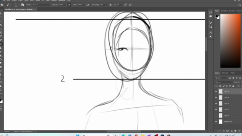This screenshot has width=242, height=136.
Task: Switch to the Channels tab
Action: [225, 73]
